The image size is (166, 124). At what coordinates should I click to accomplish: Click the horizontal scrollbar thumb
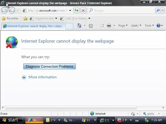71,108
